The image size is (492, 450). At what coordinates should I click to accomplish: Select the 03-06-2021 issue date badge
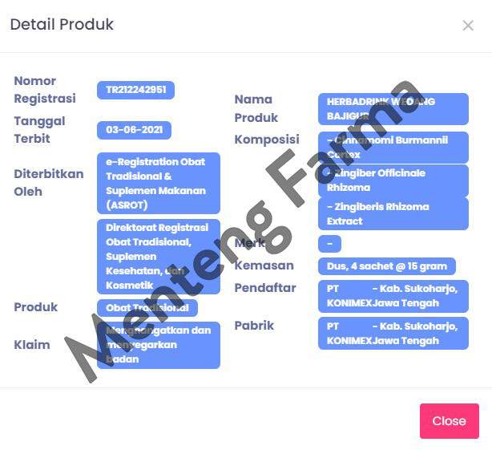pos(134,129)
